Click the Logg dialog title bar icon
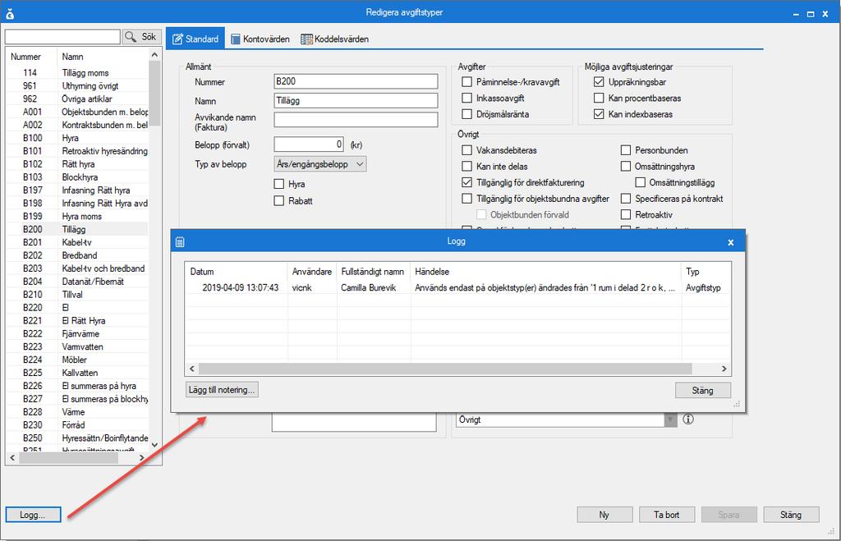 tap(180, 242)
